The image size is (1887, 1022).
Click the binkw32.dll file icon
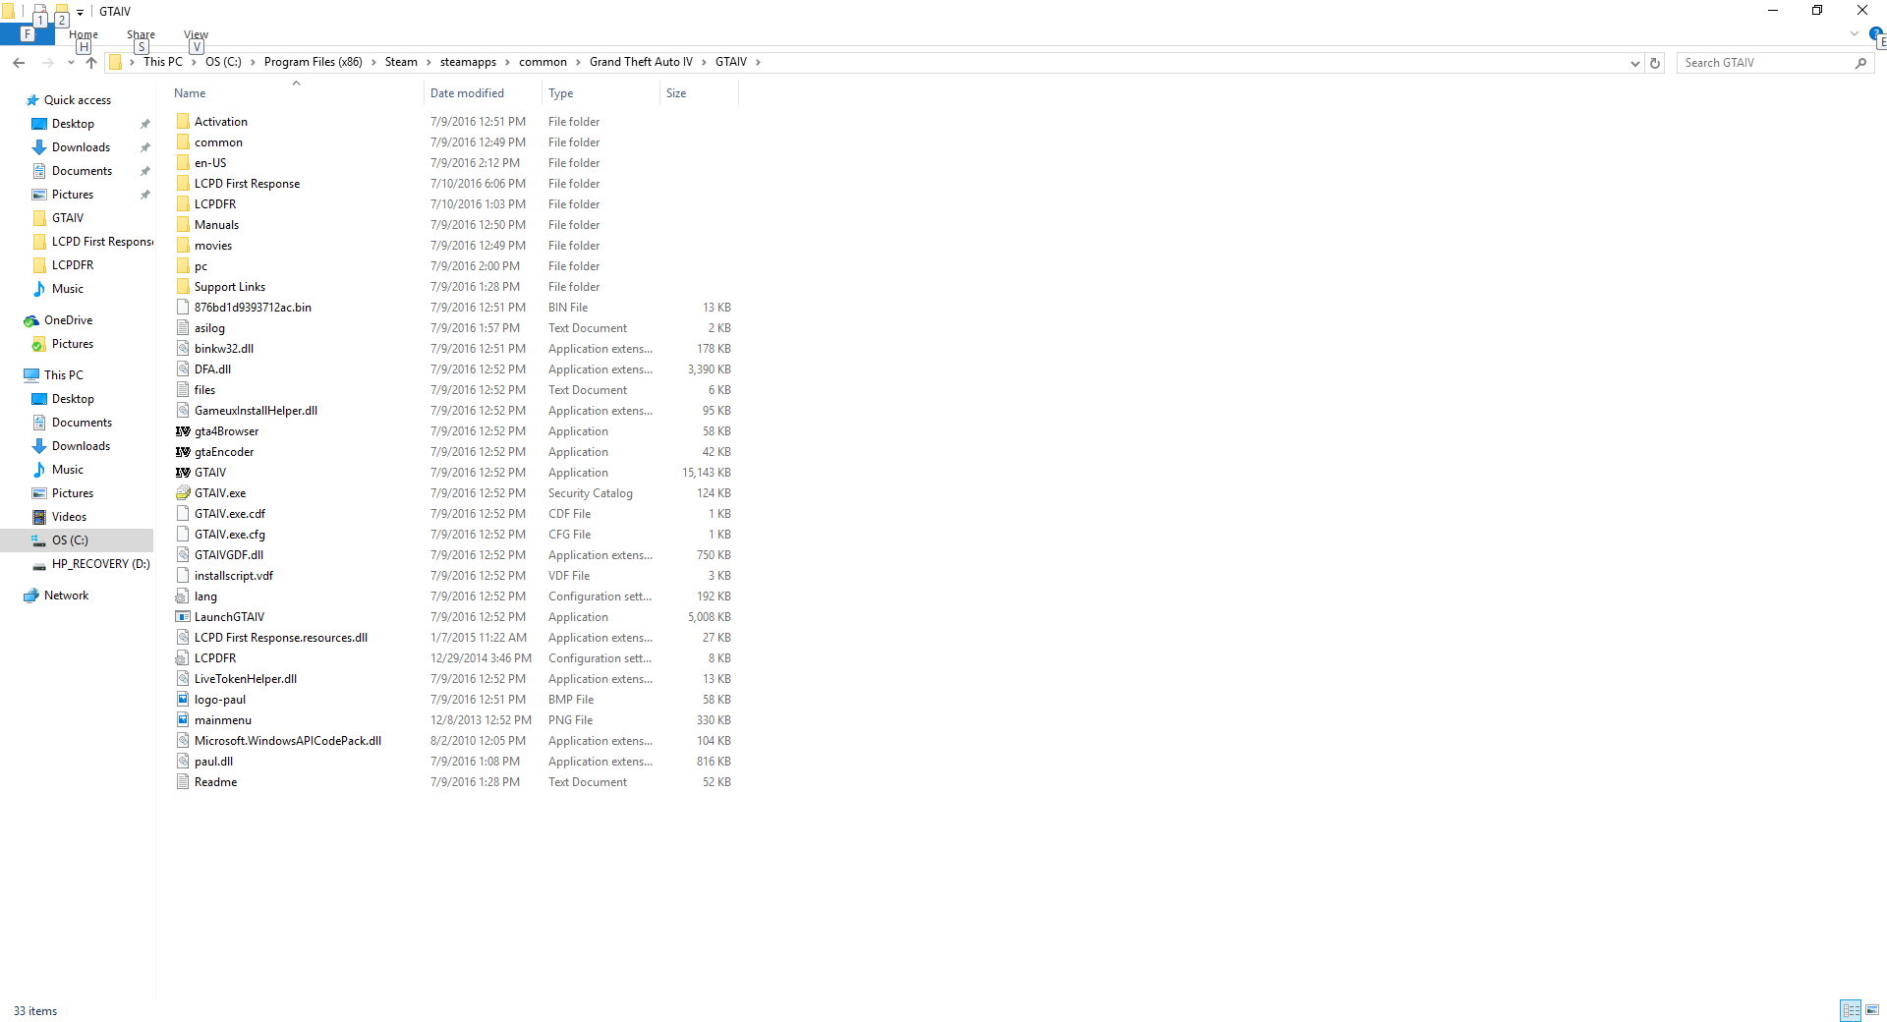183,349
